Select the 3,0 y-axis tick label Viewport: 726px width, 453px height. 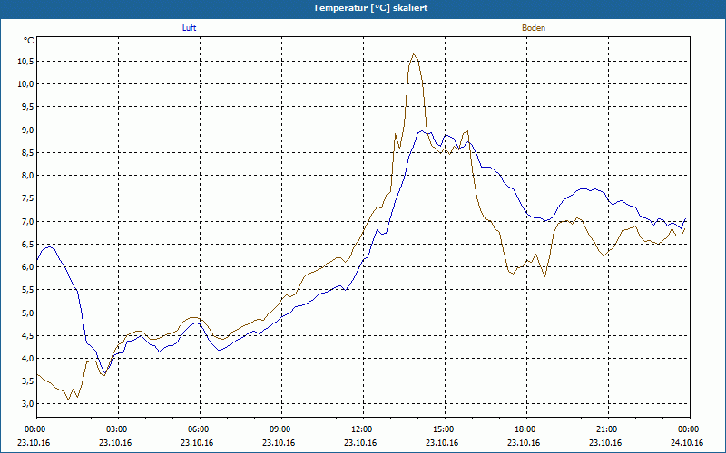tap(27, 403)
